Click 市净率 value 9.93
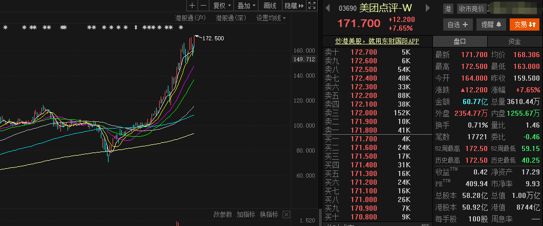Viewport: 543px width, 226px height. 533,184
